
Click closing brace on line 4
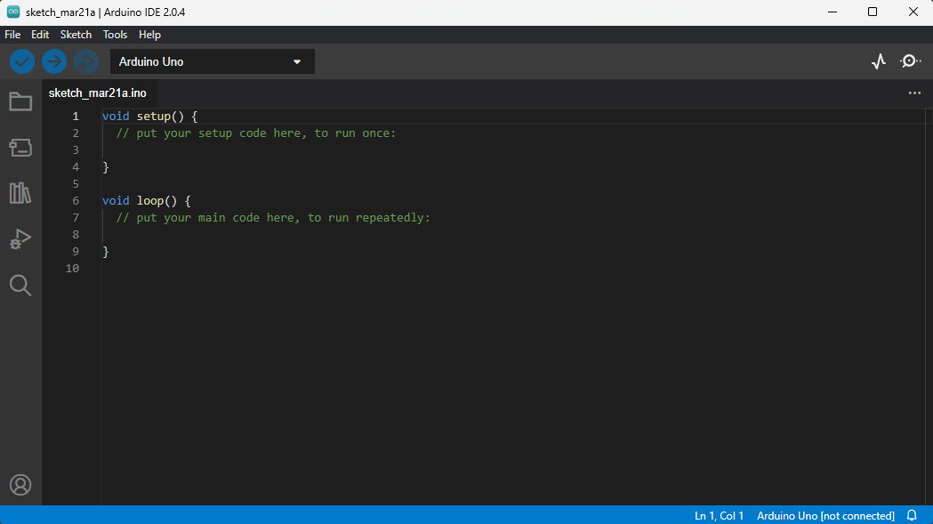pos(106,167)
